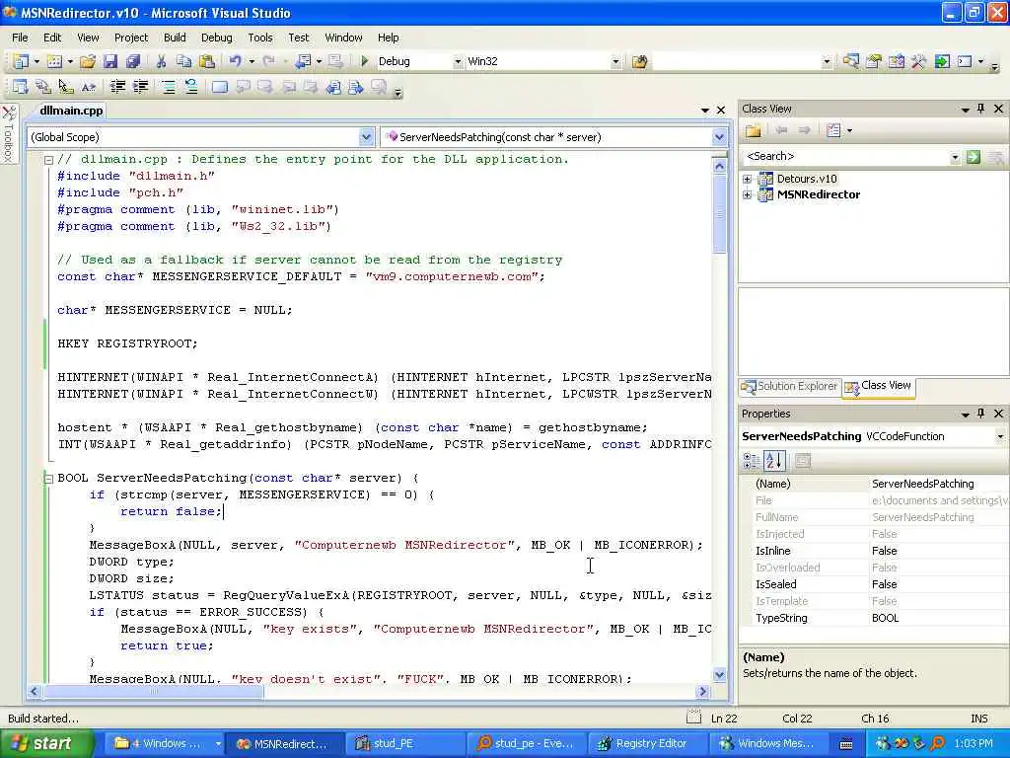This screenshot has height=758, width=1010.
Task: Click the Open File folder icon
Action: (88, 61)
